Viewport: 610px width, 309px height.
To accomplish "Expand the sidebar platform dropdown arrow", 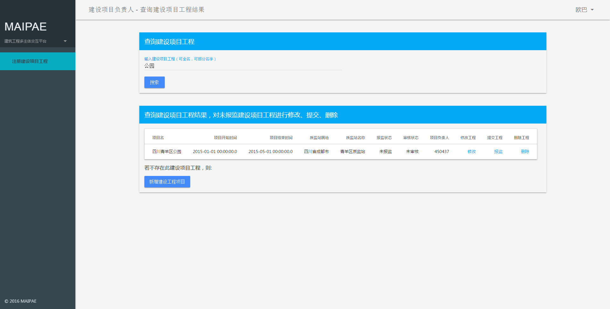I will click(x=65, y=41).
